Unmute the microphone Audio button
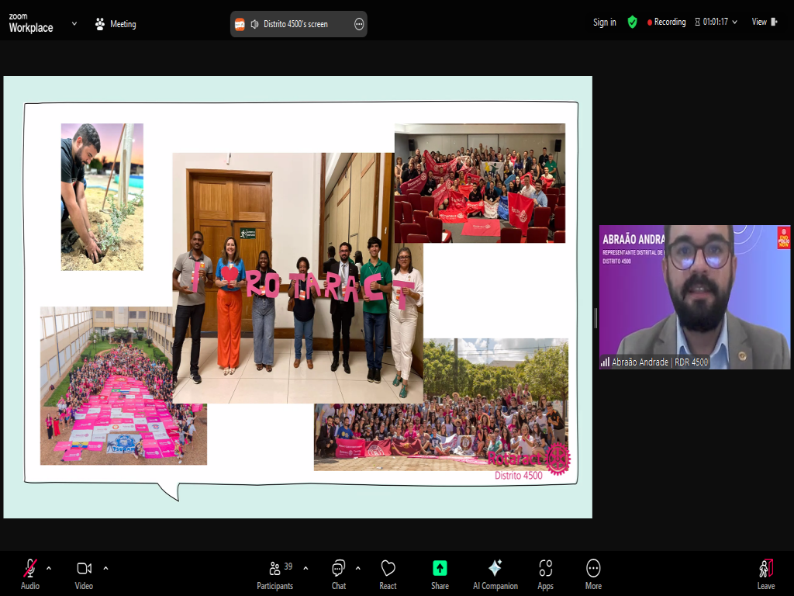 point(29,573)
